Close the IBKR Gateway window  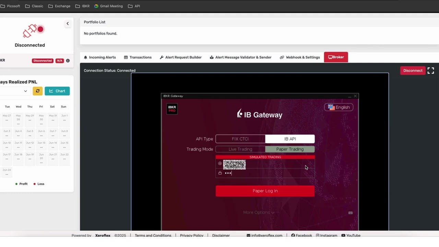coord(355,96)
